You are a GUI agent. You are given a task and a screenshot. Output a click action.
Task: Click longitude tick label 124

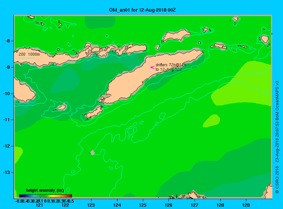pyautogui.click(x=117, y=205)
